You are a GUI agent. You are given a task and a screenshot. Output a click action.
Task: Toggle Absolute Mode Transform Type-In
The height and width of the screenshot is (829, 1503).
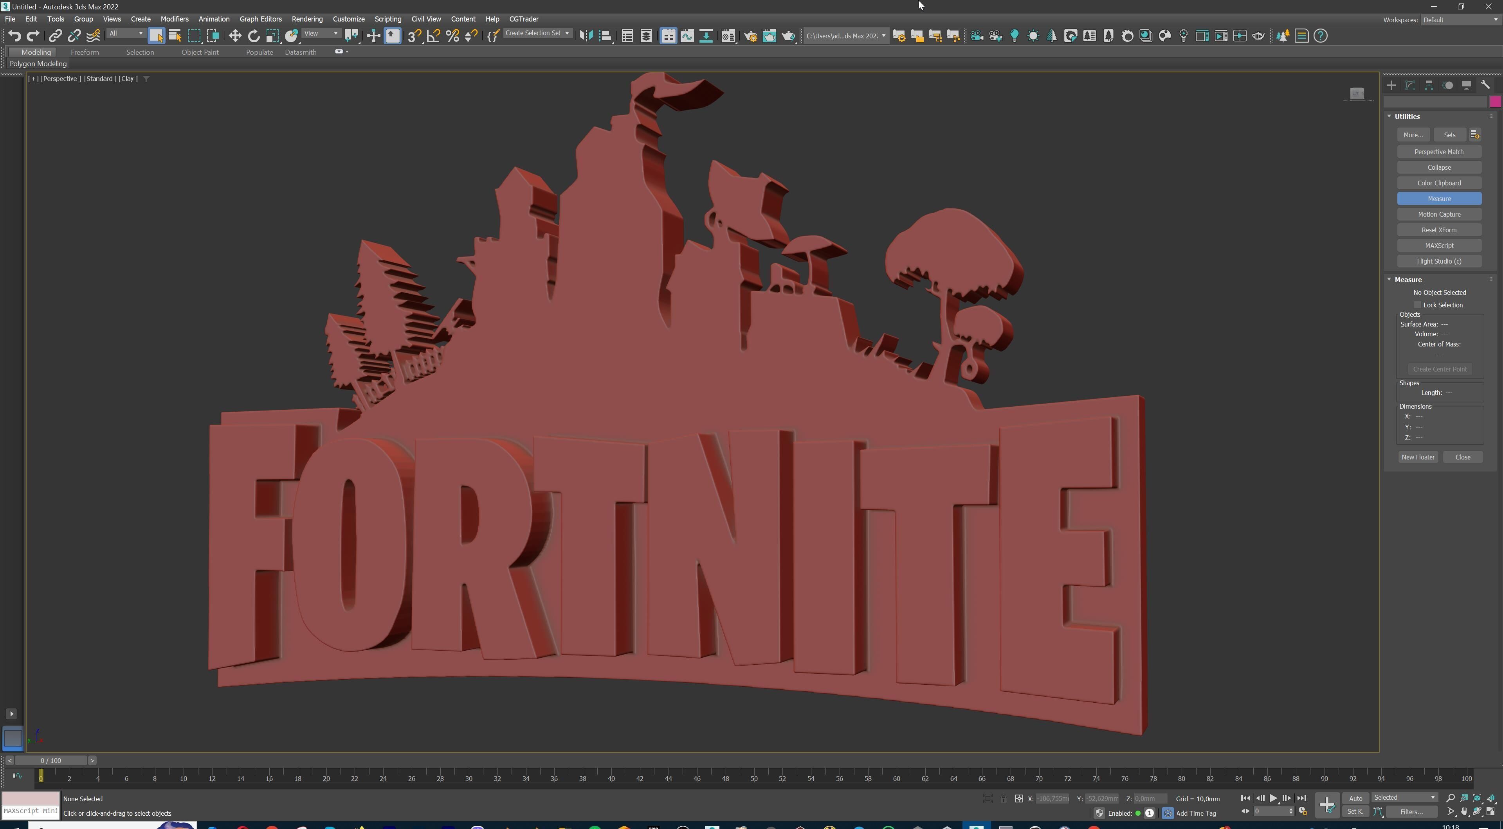pos(1019,799)
